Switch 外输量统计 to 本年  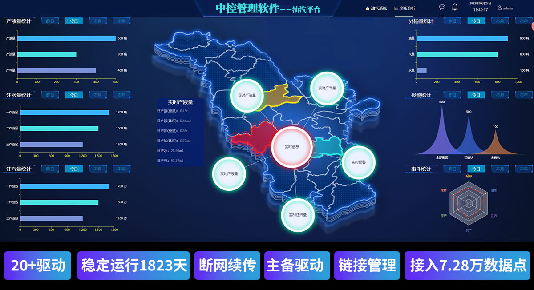(x=524, y=21)
